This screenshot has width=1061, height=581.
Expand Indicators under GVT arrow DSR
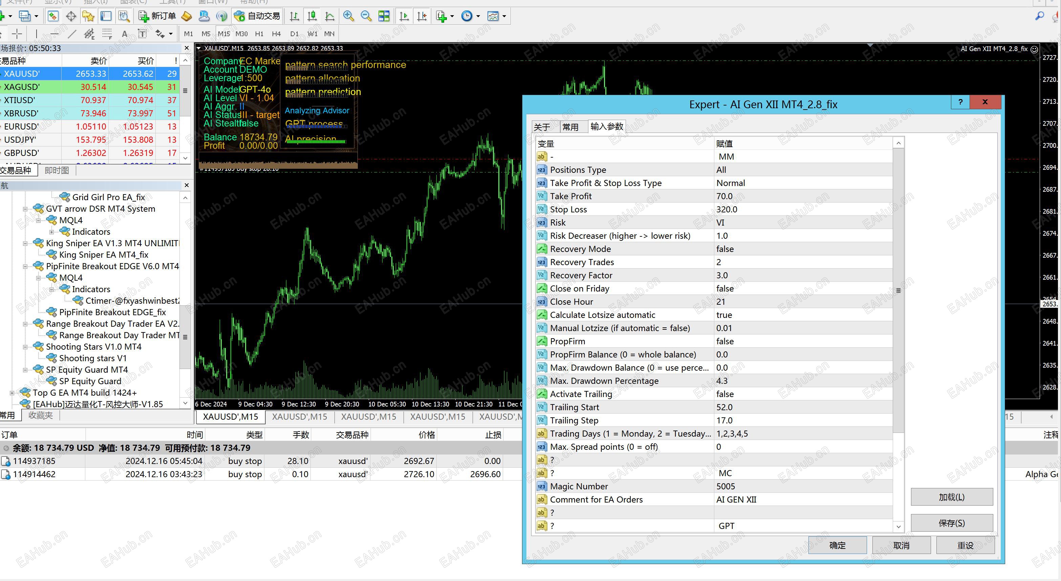[x=51, y=232]
